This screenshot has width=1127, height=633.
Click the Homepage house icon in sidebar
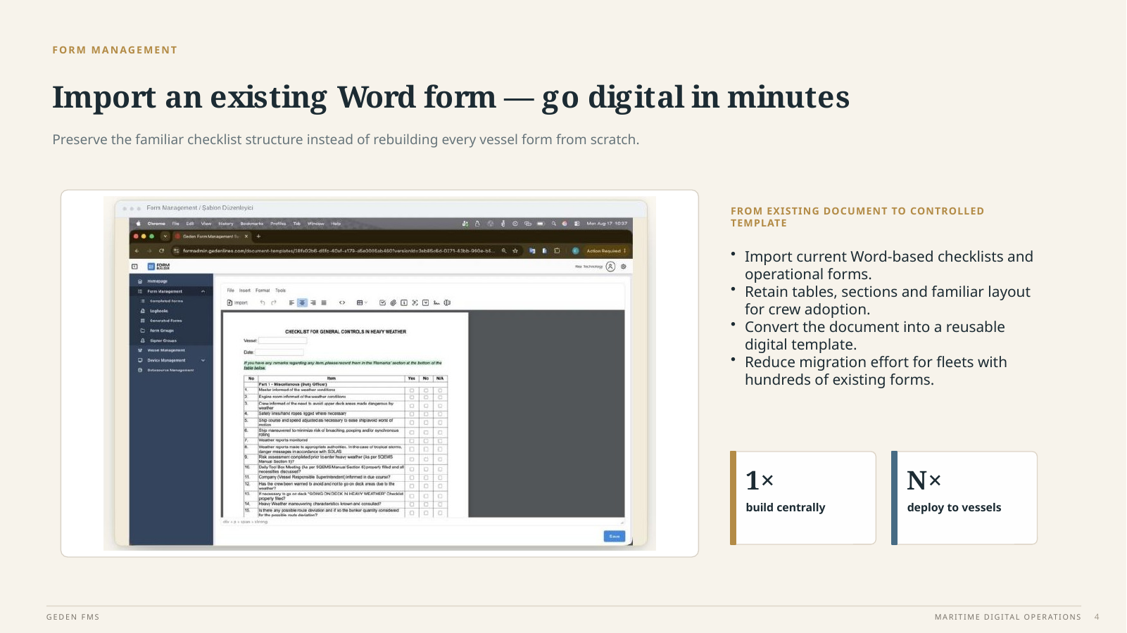(x=140, y=281)
